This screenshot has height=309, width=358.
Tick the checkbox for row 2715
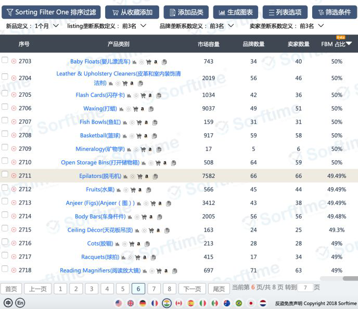5,228
